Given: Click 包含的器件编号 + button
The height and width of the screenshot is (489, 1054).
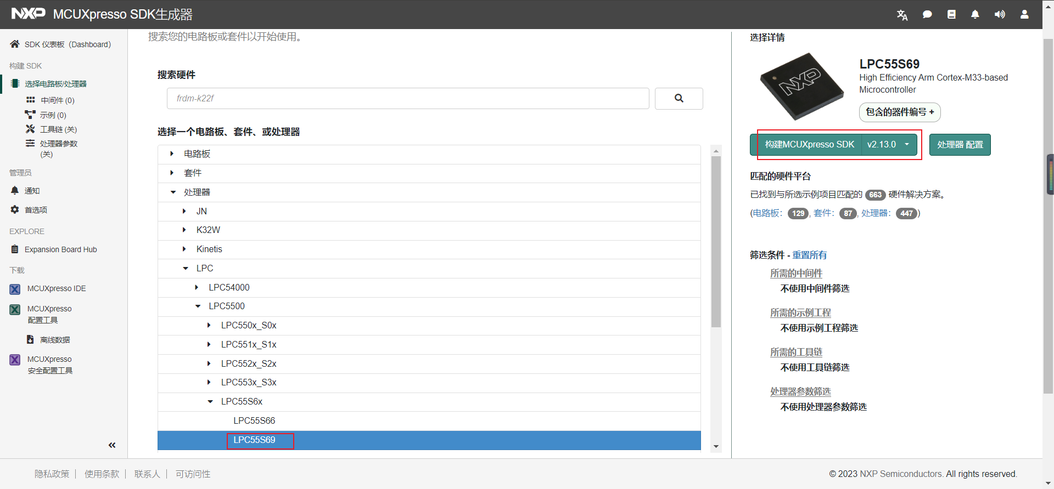Looking at the screenshot, I should point(900,112).
